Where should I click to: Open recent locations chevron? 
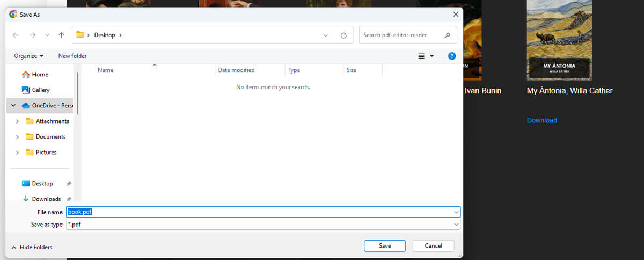tap(47, 35)
